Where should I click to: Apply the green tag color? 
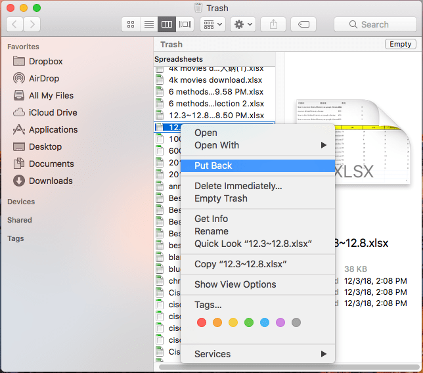249,322
